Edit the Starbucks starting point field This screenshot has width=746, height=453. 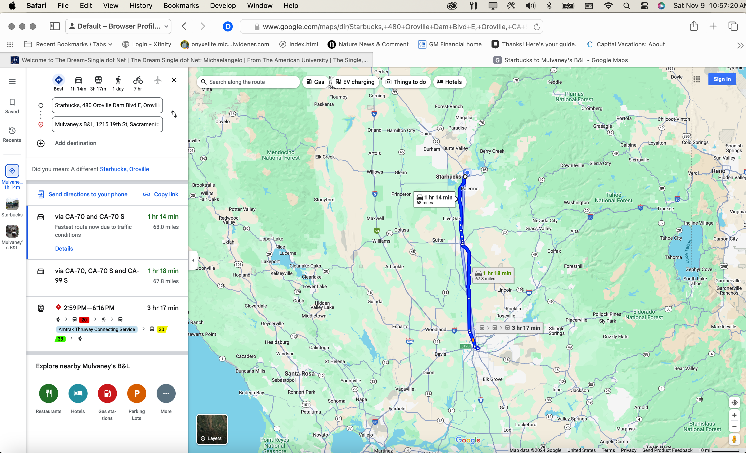pos(107,105)
